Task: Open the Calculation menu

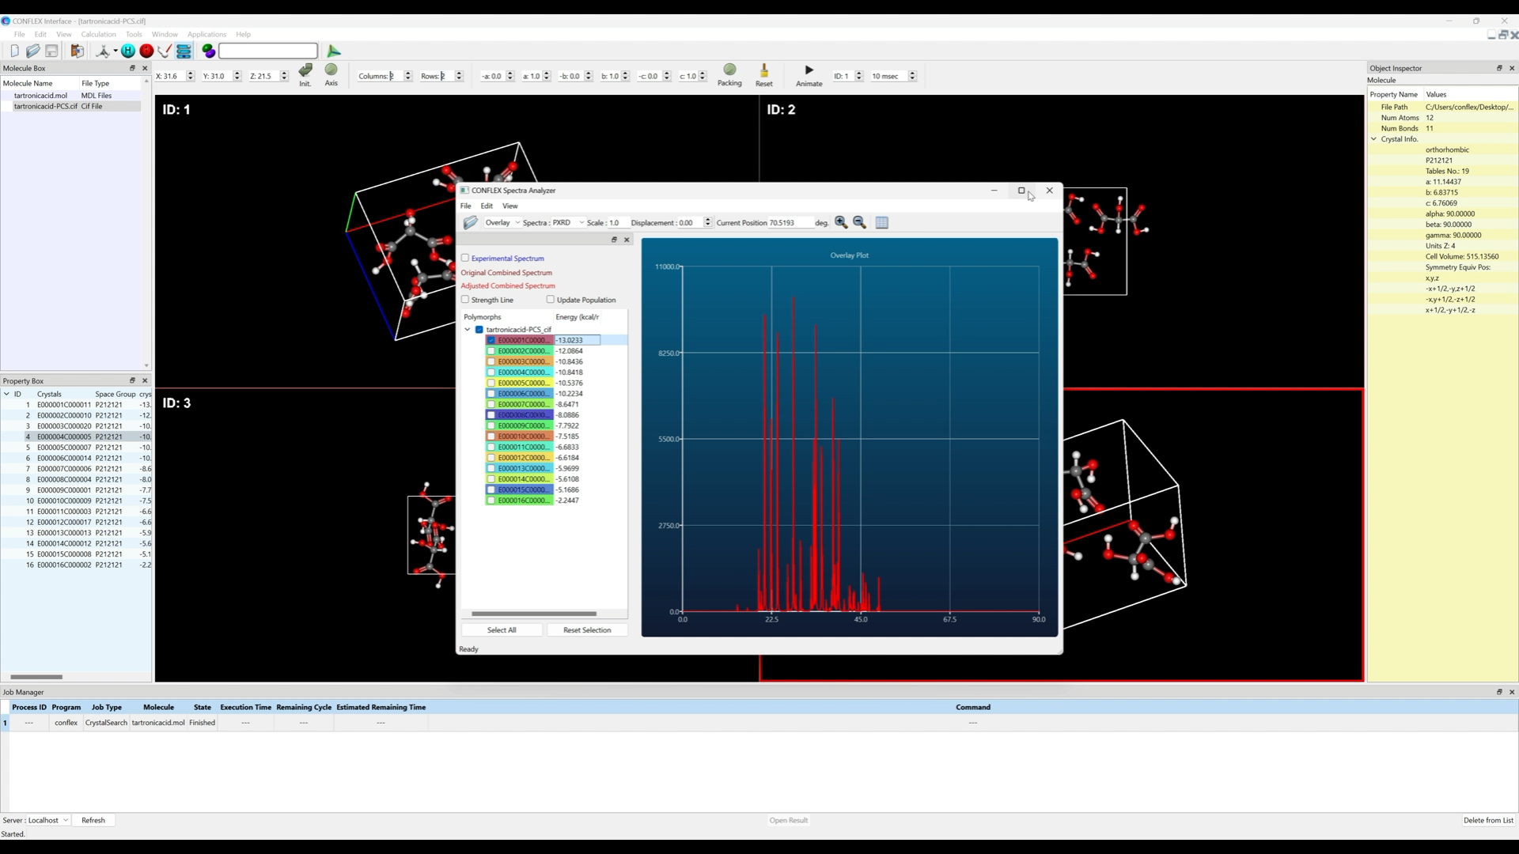Action: click(x=98, y=34)
